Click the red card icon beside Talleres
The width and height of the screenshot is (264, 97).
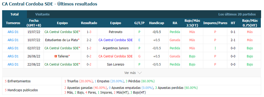56,56
